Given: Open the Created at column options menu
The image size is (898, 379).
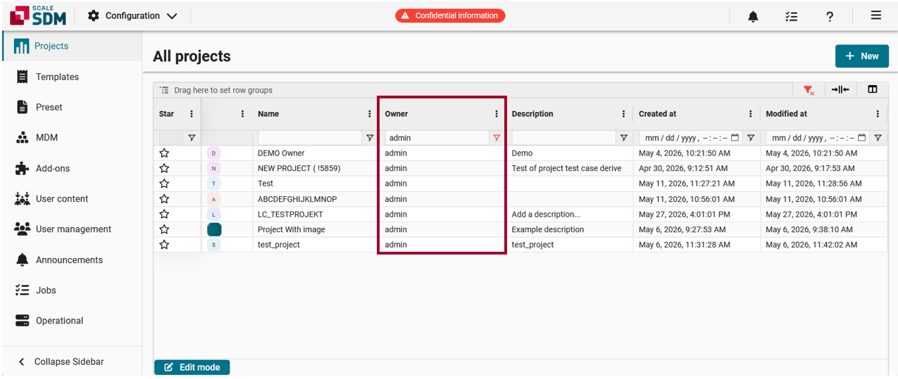Looking at the screenshot, I should [751, 114].
